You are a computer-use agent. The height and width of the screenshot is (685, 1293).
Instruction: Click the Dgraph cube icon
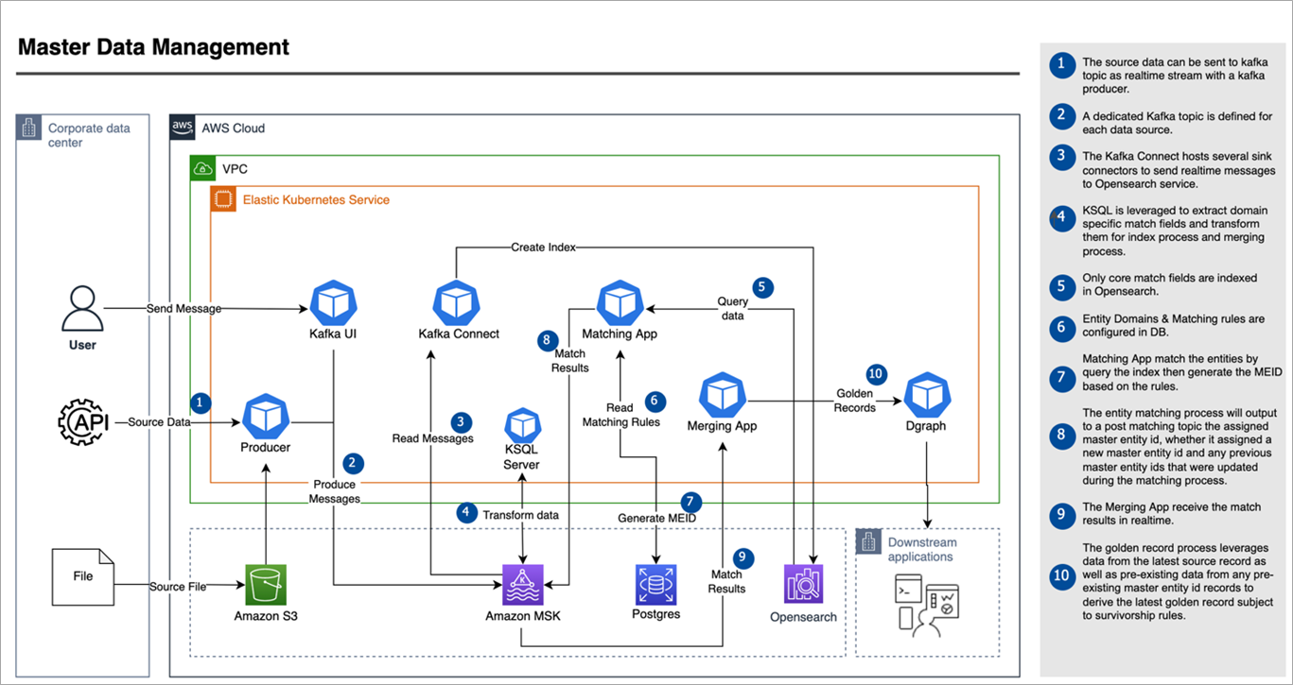927,395
